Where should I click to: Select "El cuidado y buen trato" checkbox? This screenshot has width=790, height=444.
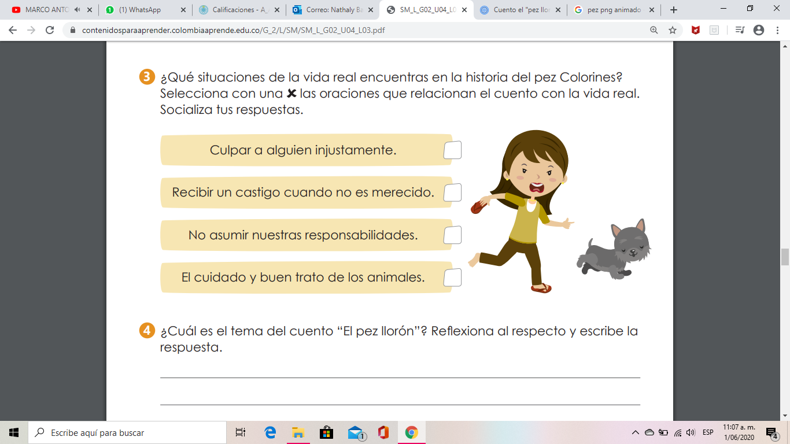coord(452,277)
